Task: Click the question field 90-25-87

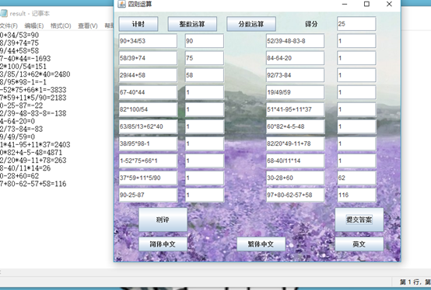Action: [x=148, y=195]
